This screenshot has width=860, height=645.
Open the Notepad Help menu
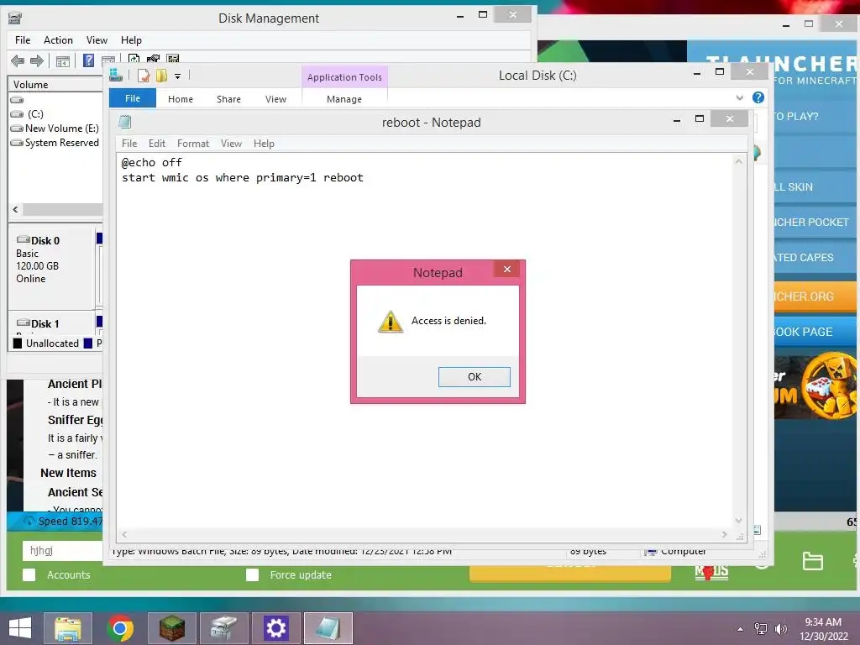264,143
